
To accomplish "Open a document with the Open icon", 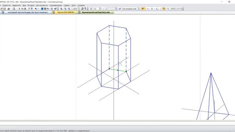I will [x=1, y=9].
